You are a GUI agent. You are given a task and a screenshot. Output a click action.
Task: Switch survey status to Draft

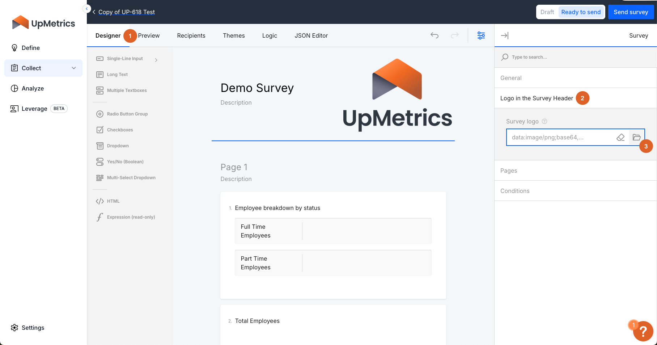547,12
